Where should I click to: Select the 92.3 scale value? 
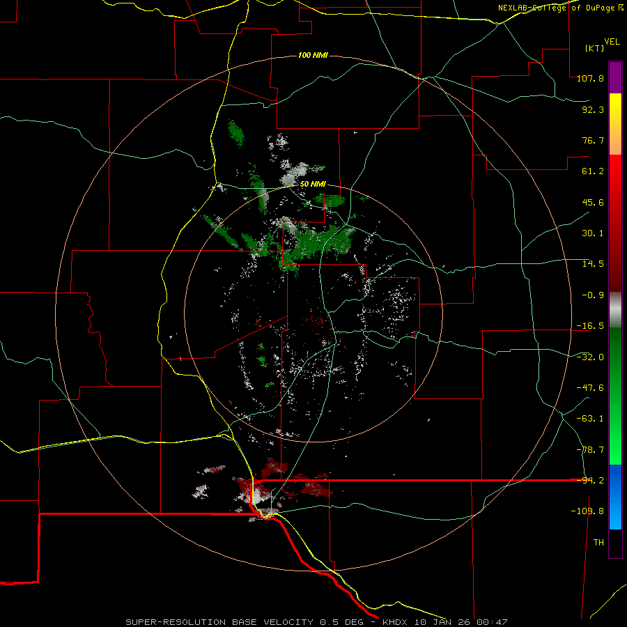point(593,109)
